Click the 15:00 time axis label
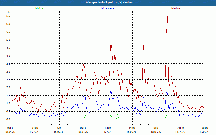Screen dimensions: 216x135 pyautogui.click(x=132, y=128)
